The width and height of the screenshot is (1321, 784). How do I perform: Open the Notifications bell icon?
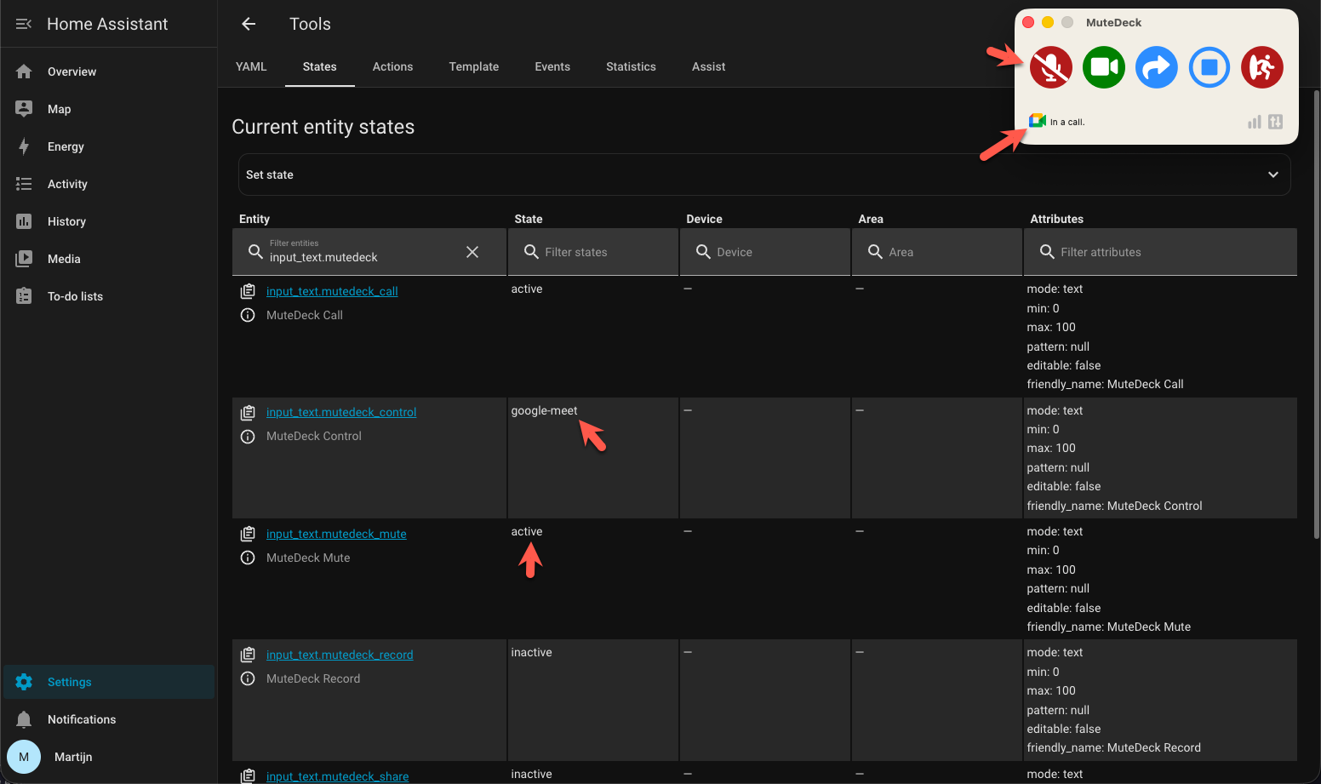(x=24, y=719)
